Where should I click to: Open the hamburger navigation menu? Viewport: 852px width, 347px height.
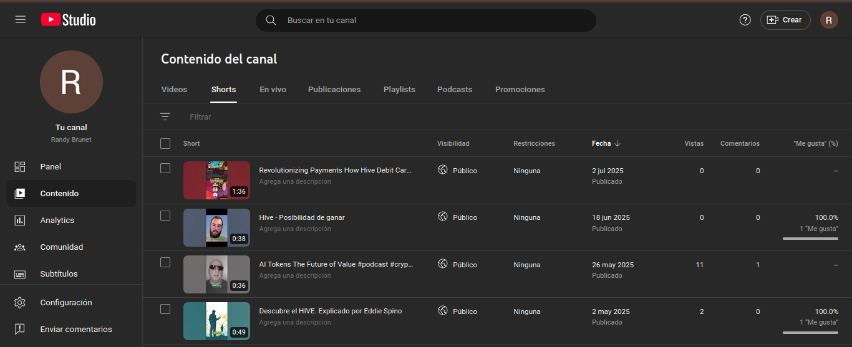(x=21, y=20)
